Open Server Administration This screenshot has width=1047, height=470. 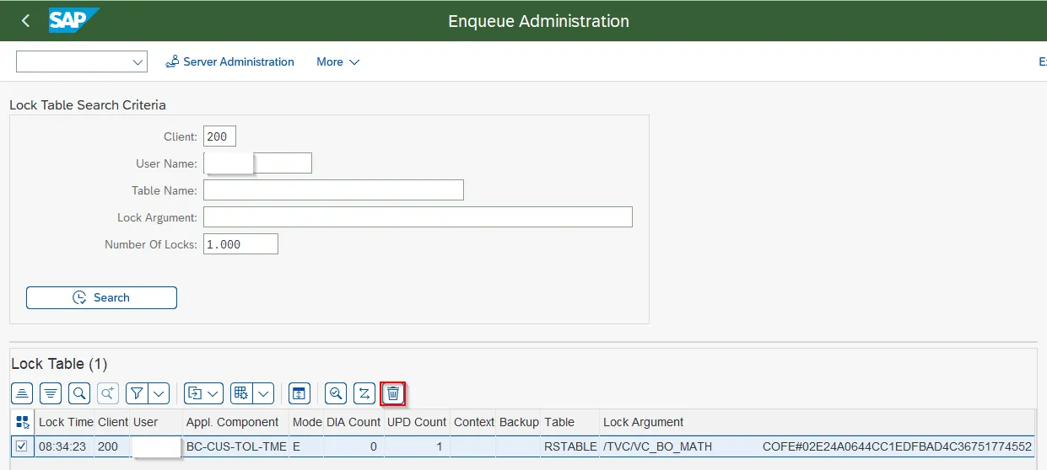230,62
